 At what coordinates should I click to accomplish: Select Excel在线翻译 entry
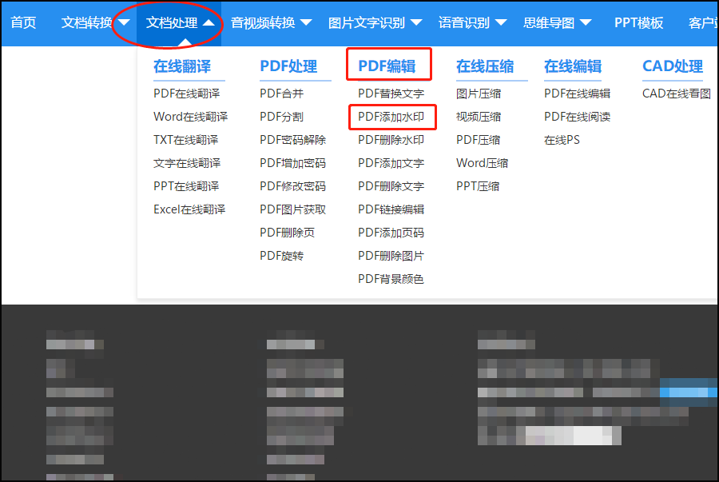[x=189, y=209]
